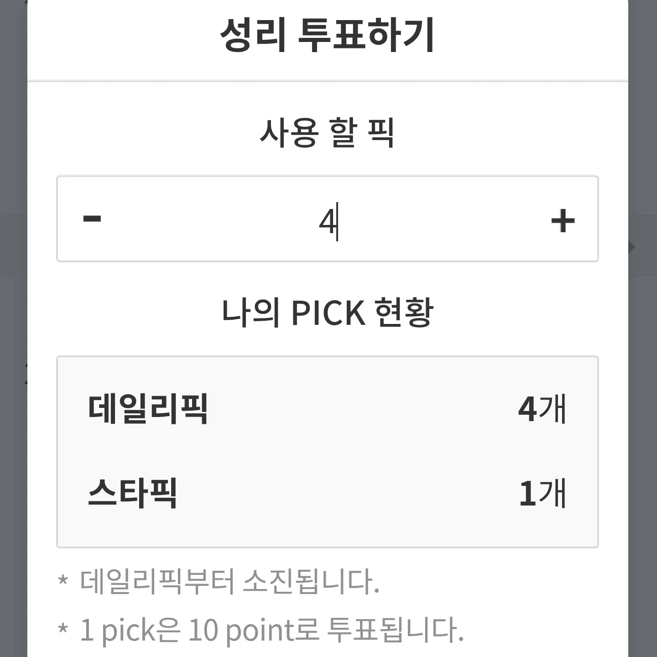
Task: Select the 스타픽 row label
Action: tap(132, 493)
